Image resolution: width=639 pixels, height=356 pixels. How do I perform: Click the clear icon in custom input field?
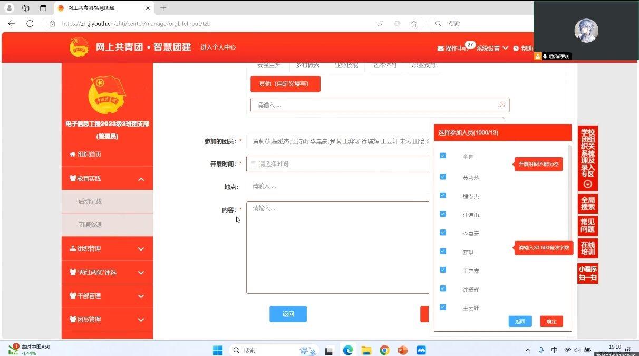point(502,105)
